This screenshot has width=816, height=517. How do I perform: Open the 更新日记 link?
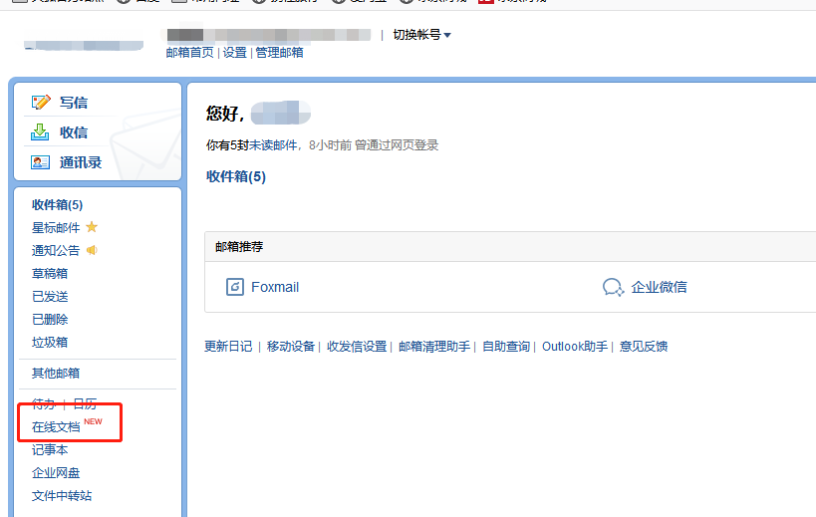tap(228, 347)
